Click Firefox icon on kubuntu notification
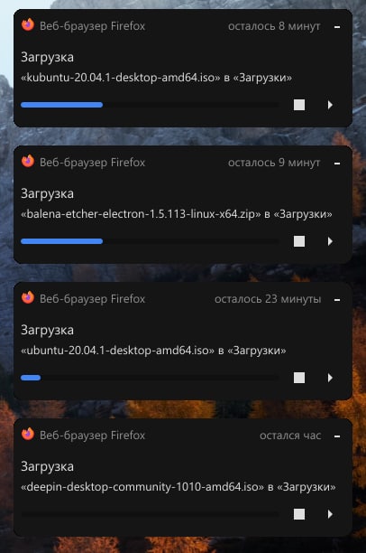This screenshot has height=553, width=366. click(x=28, y=25)
